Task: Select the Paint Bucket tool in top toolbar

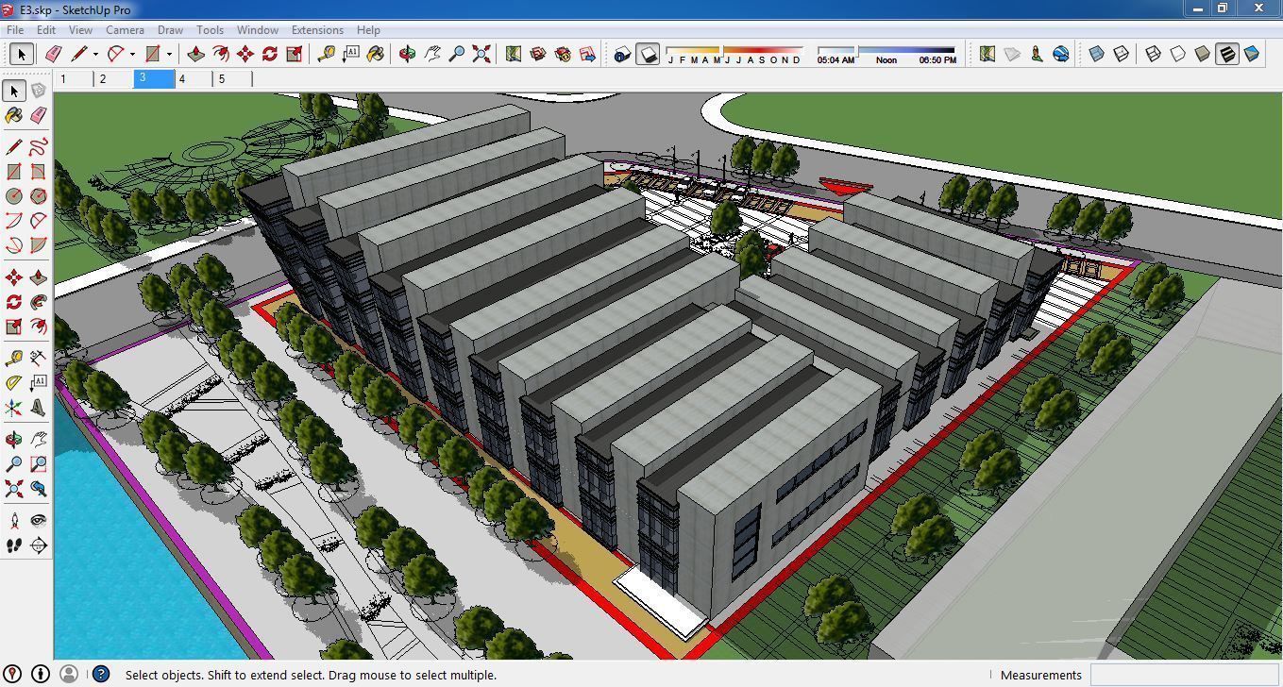Action: [x=375, y=55]
